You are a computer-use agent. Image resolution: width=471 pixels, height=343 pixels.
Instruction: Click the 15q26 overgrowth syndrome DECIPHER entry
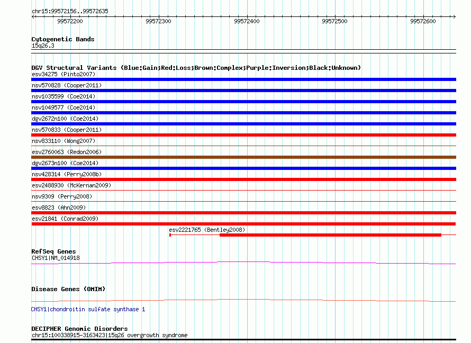pos(110,335)
